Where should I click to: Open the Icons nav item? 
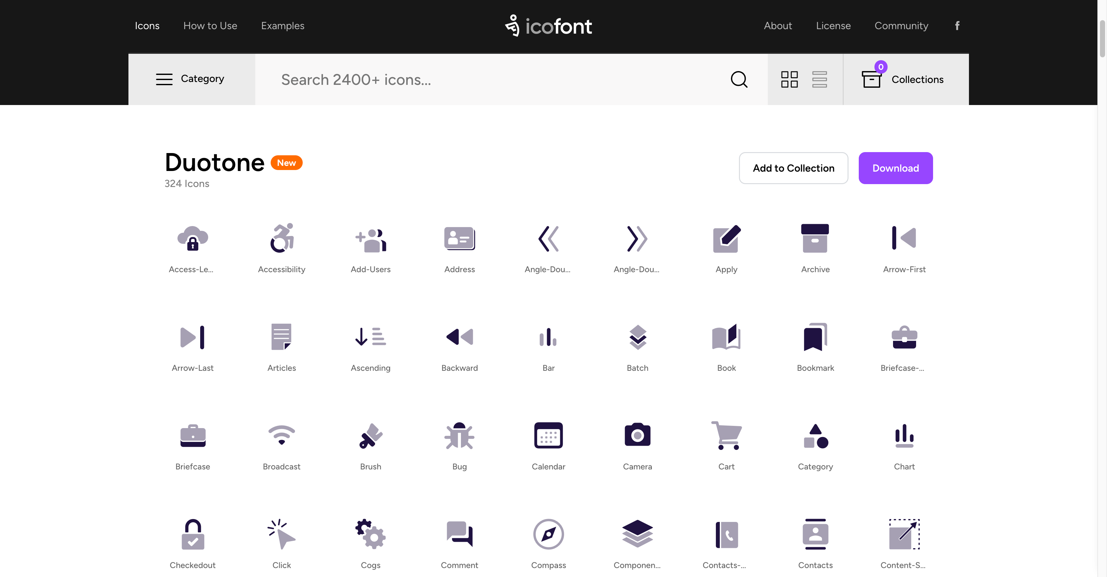pyautogui.click(x=147, y=26)
